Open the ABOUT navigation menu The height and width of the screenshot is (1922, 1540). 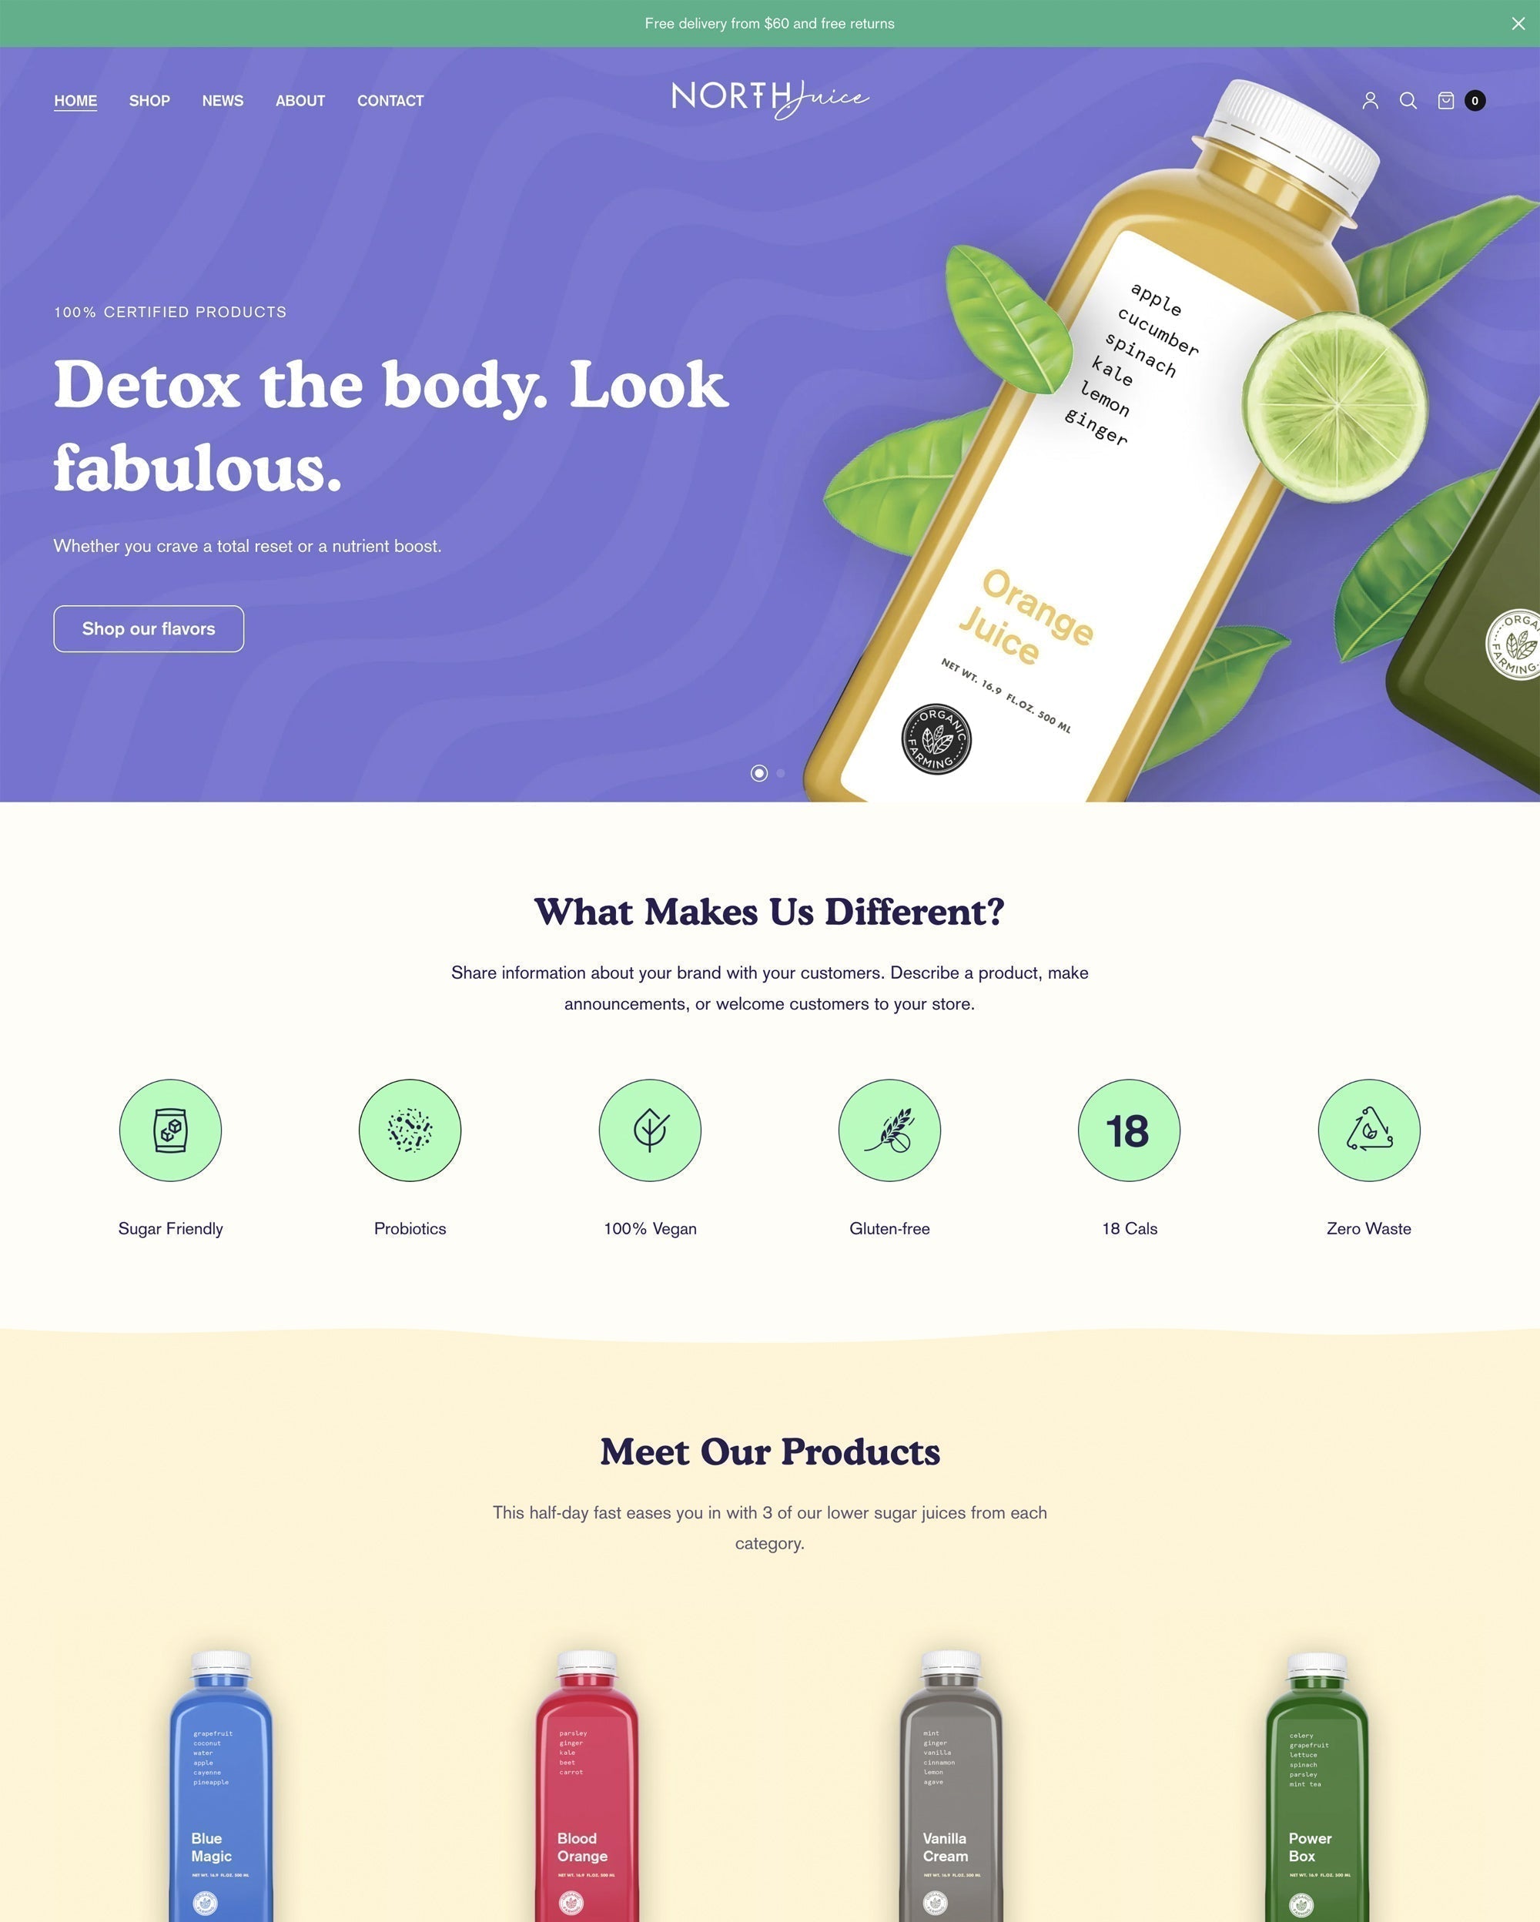point(300,101)
